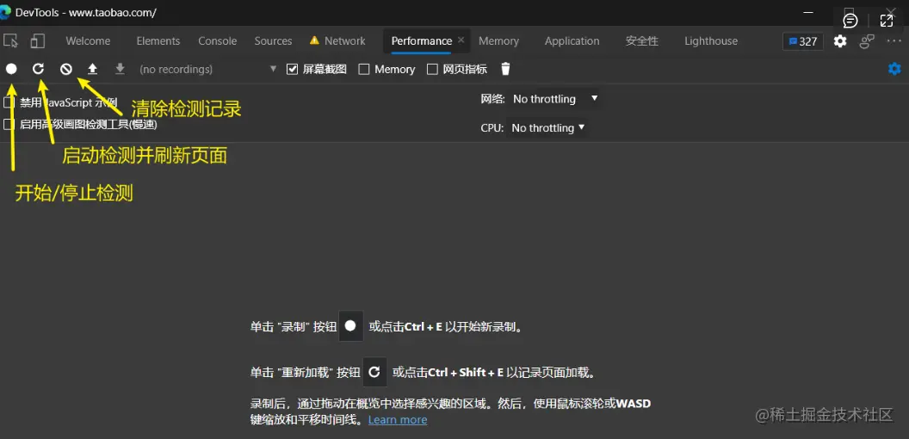Open the 网络 No throttling dropdown
909x439 pixels.
pos(555,99)
